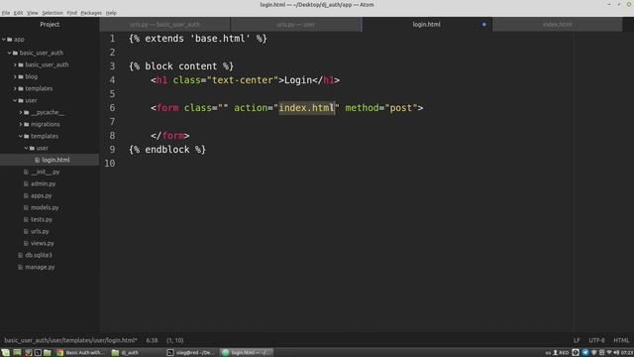Viewport: 634px width, 357px height.
Task: Expand the blog folder
Action: pos(15,76)
